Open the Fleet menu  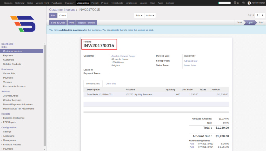152,3
